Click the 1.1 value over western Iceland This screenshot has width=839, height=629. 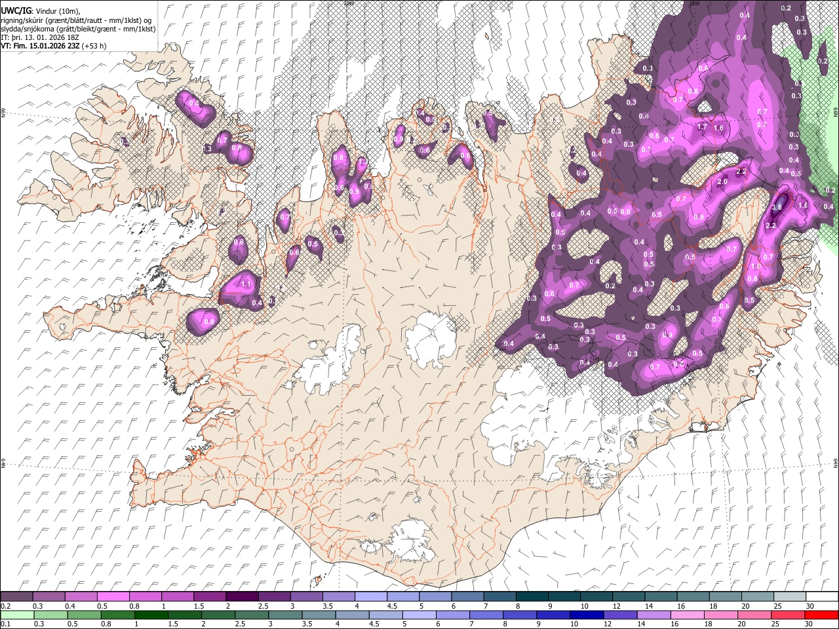(x=246, y=284)
